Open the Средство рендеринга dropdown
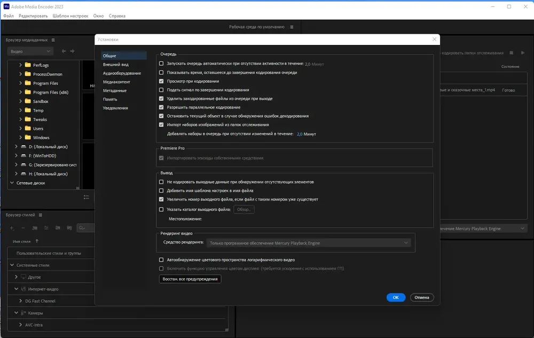The width and height of the screenshot is (534, 338). [308, 243]
